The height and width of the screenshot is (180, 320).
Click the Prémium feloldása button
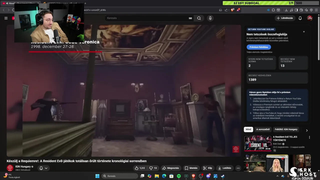(258, 47)
